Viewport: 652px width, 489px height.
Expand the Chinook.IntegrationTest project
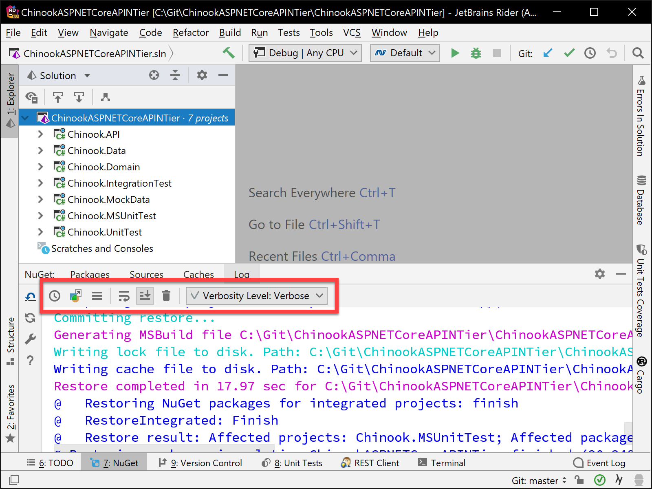coord(40,183)
